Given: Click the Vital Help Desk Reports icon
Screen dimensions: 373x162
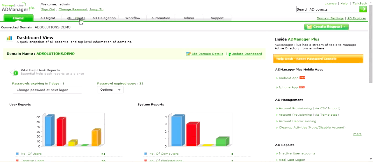Looking at the screenshot, I should pyautogui.click(x=15, y=72).
